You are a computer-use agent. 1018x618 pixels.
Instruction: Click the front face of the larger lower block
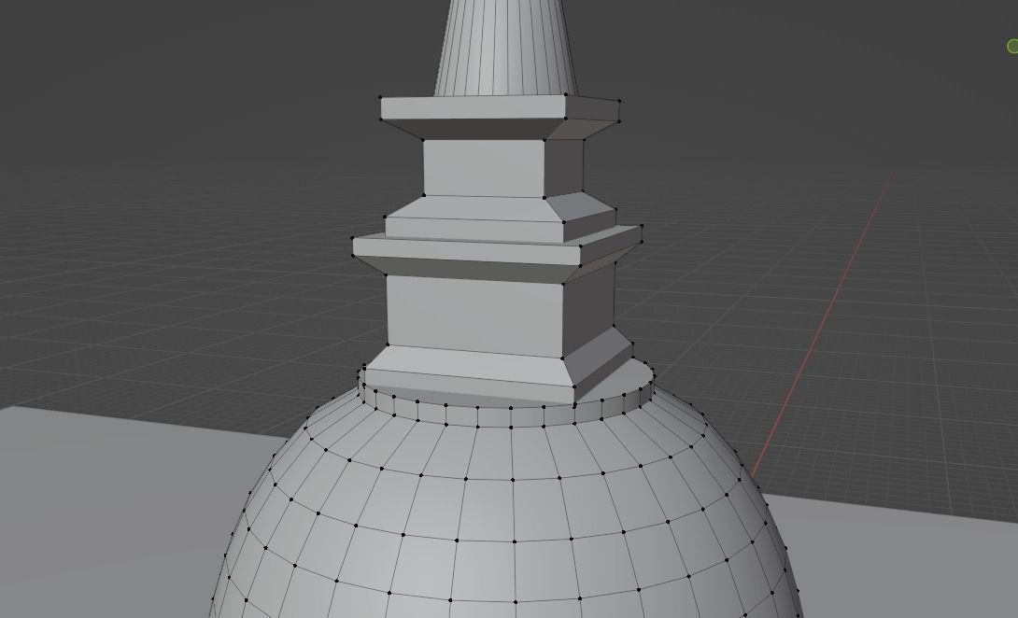point(474,316)
